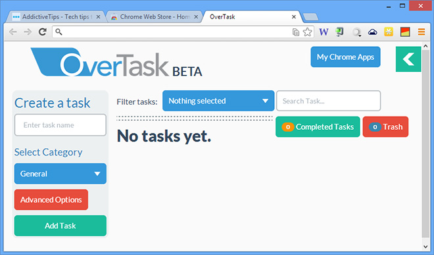Minimize the Chrome window

pos(389,6)
